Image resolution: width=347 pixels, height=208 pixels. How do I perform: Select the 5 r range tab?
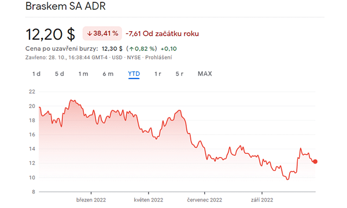click(x=179, y=73)
